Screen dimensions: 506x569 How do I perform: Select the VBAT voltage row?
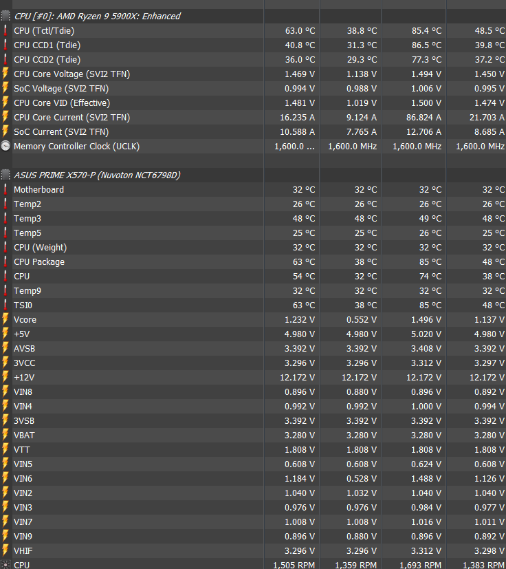(x=24, y=436)
